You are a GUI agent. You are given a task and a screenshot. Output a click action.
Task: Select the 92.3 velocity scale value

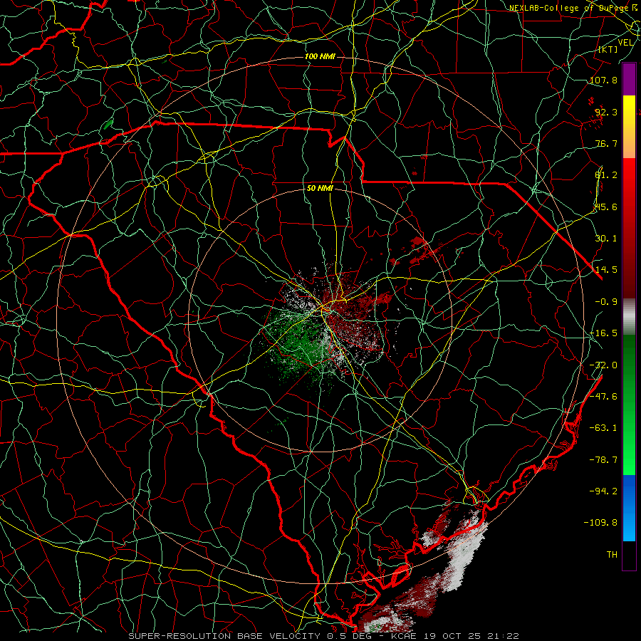[x=606, y=112]
